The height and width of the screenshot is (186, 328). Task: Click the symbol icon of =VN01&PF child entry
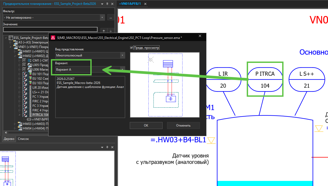pyautogui.click(x=29, y=119)
